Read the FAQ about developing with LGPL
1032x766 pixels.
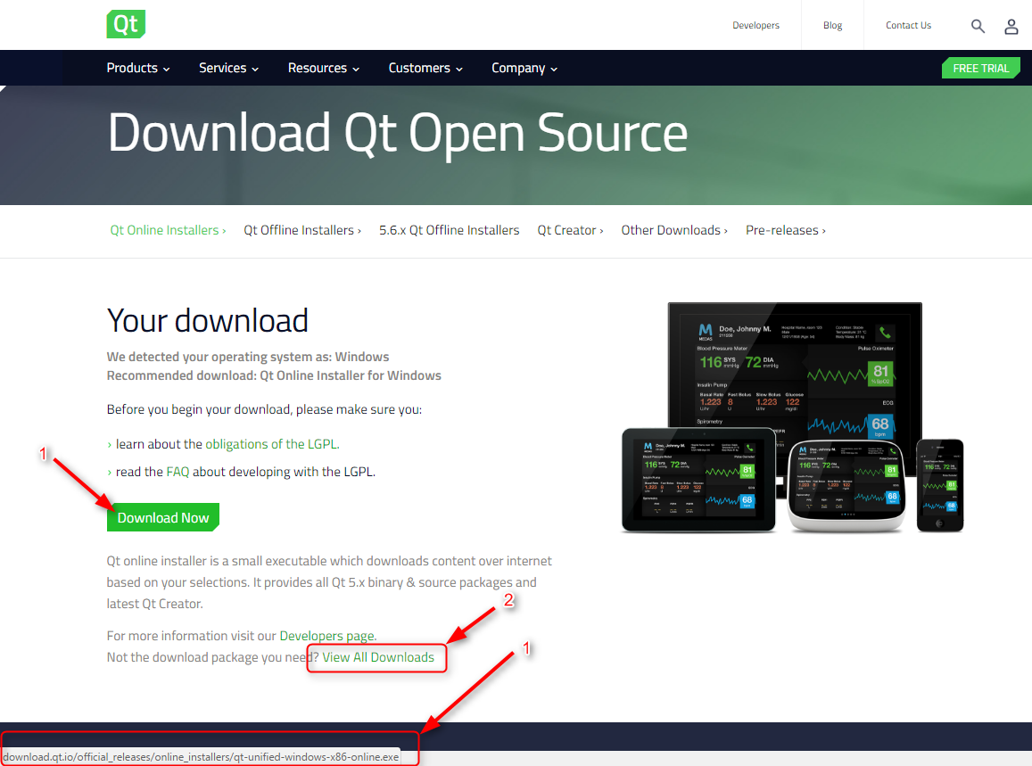(178, 471)
